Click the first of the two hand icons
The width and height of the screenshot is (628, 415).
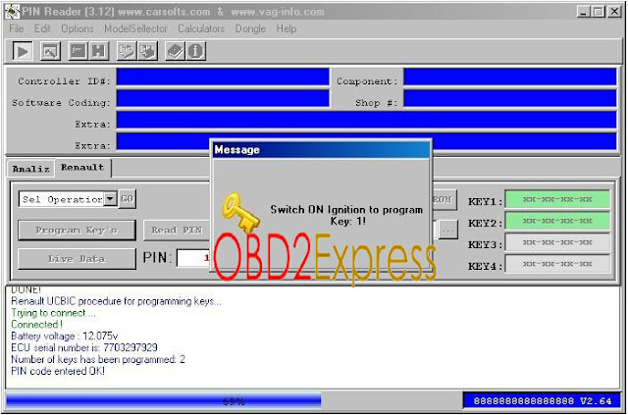point(127,51)
